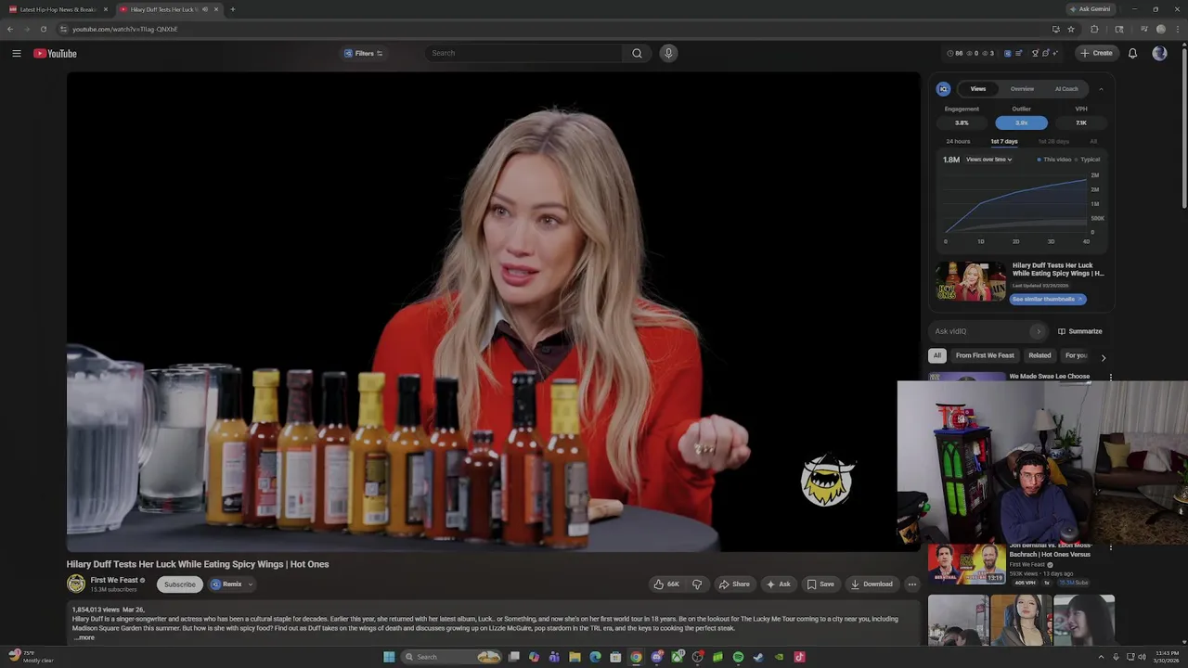
Task: Click See similar thumbnails button
Action: (x=1047, y=299)
